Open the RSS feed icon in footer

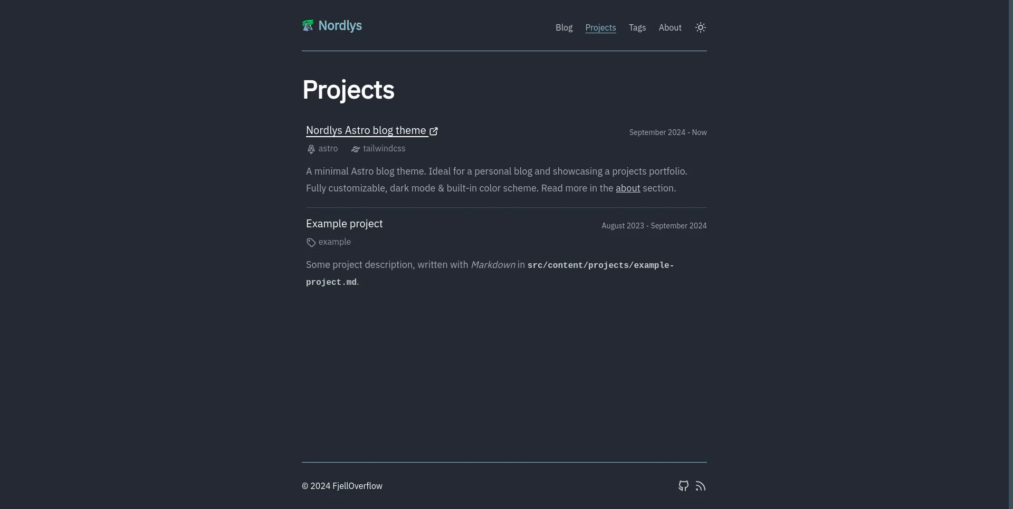coord(701,486)
